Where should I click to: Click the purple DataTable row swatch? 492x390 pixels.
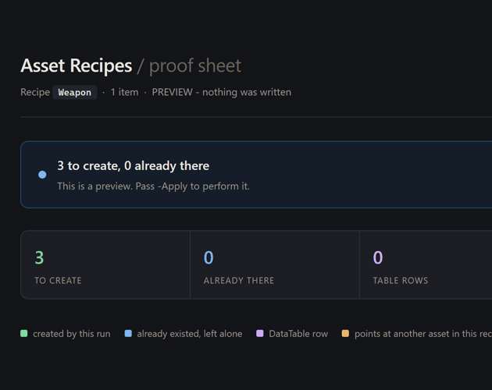click(260, 333)
